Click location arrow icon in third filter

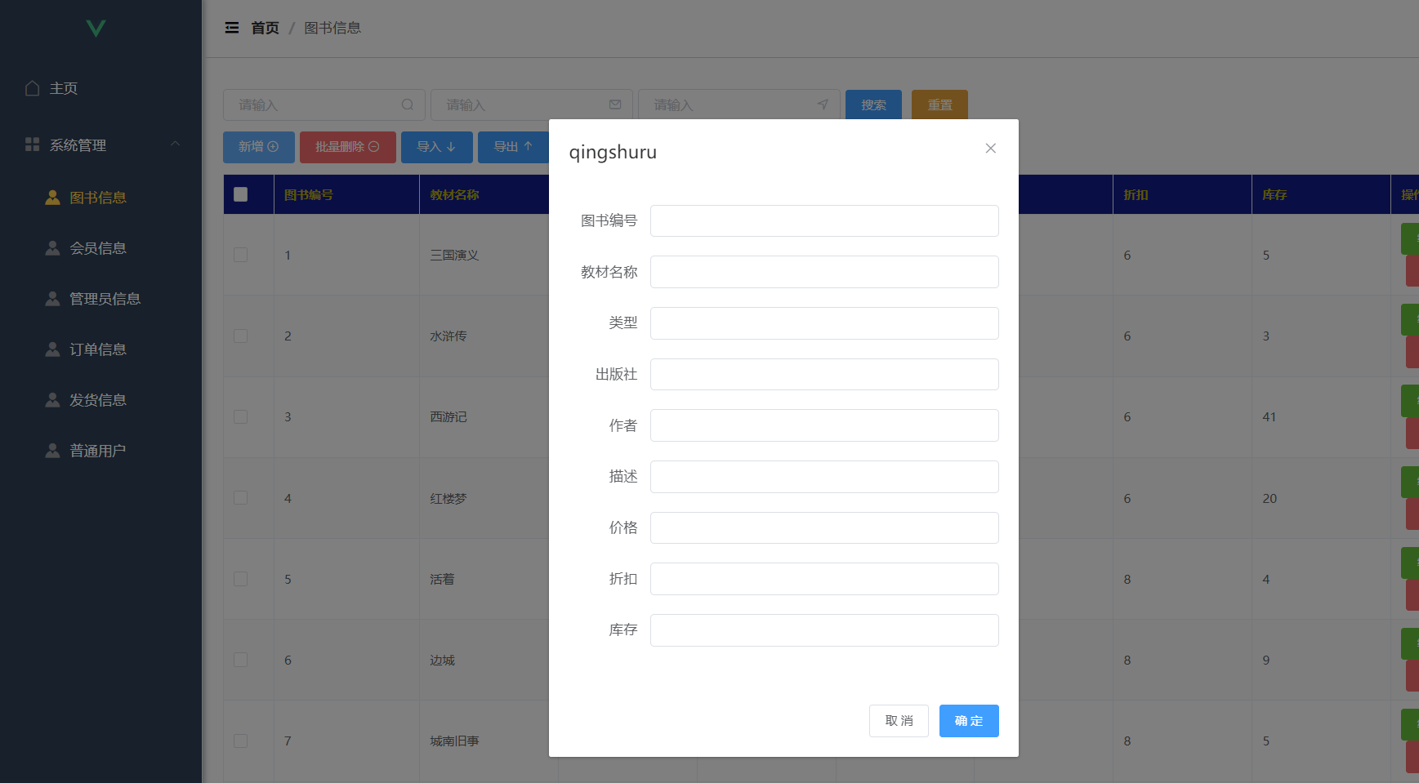(823, 105)
